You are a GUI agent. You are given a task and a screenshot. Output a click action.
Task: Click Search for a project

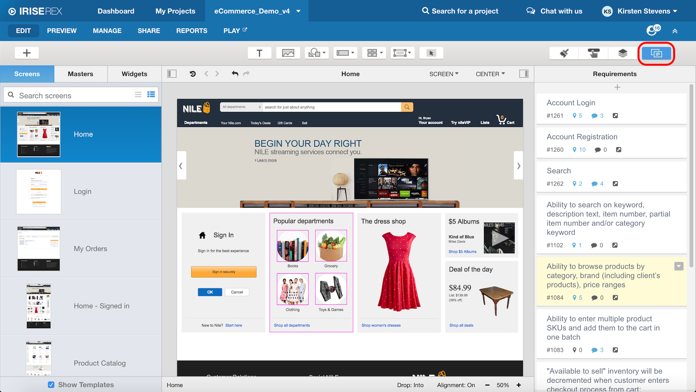pyautogui.click(x=460, y=11)
